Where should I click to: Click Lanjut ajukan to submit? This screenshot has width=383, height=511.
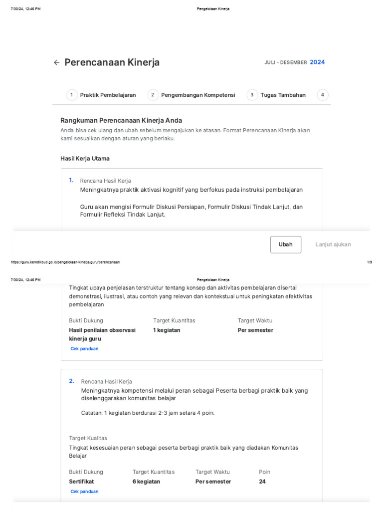click(x=333, y=245)
